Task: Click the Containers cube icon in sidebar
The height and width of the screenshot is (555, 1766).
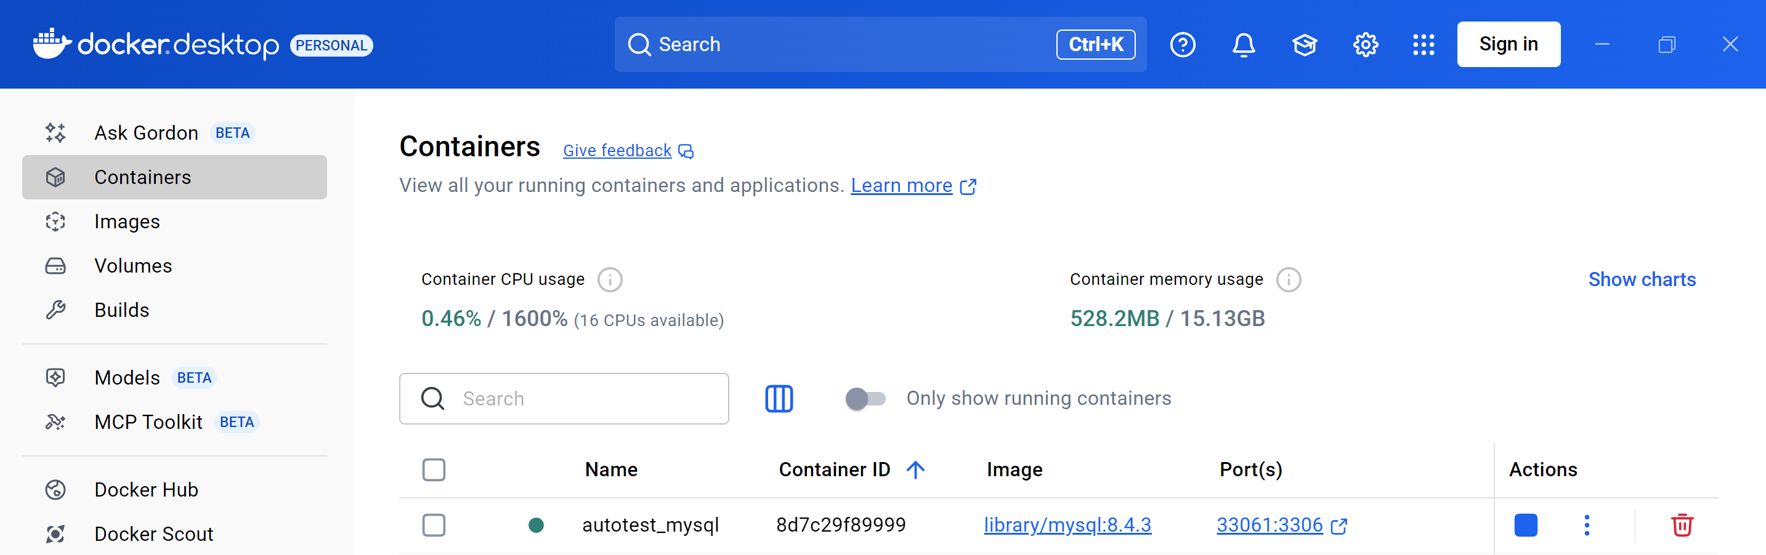Action: coord(55,177)
